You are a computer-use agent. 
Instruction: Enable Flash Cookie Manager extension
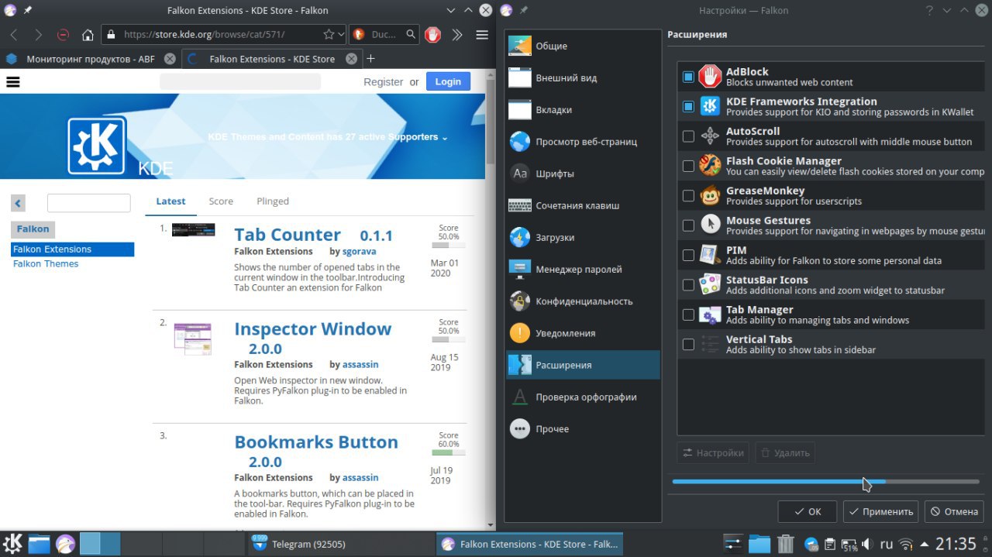point(688,166)
